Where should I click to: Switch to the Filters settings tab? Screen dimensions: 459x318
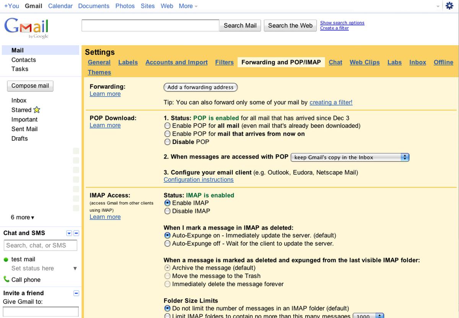click(x=224, y=62)
